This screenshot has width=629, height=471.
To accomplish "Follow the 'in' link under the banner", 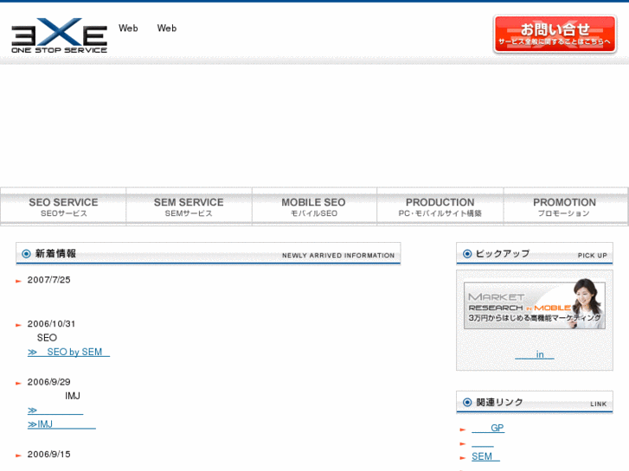I will (535, 354).
